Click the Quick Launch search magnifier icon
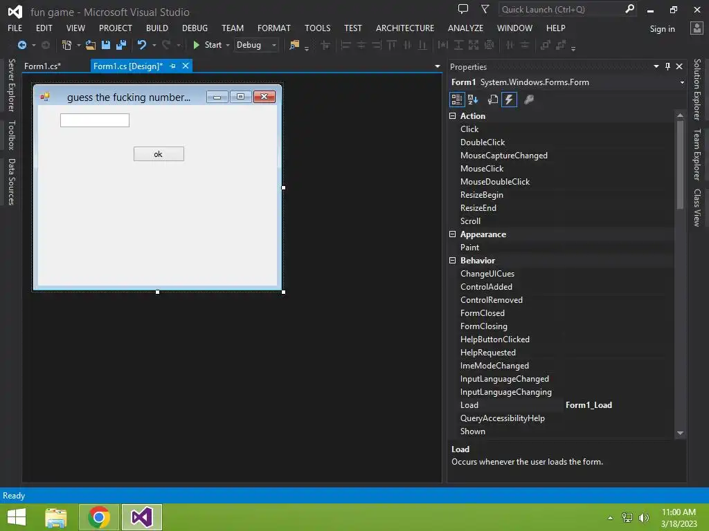 (629, 9)
